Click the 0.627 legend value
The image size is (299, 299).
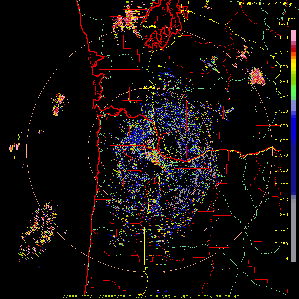281,141
